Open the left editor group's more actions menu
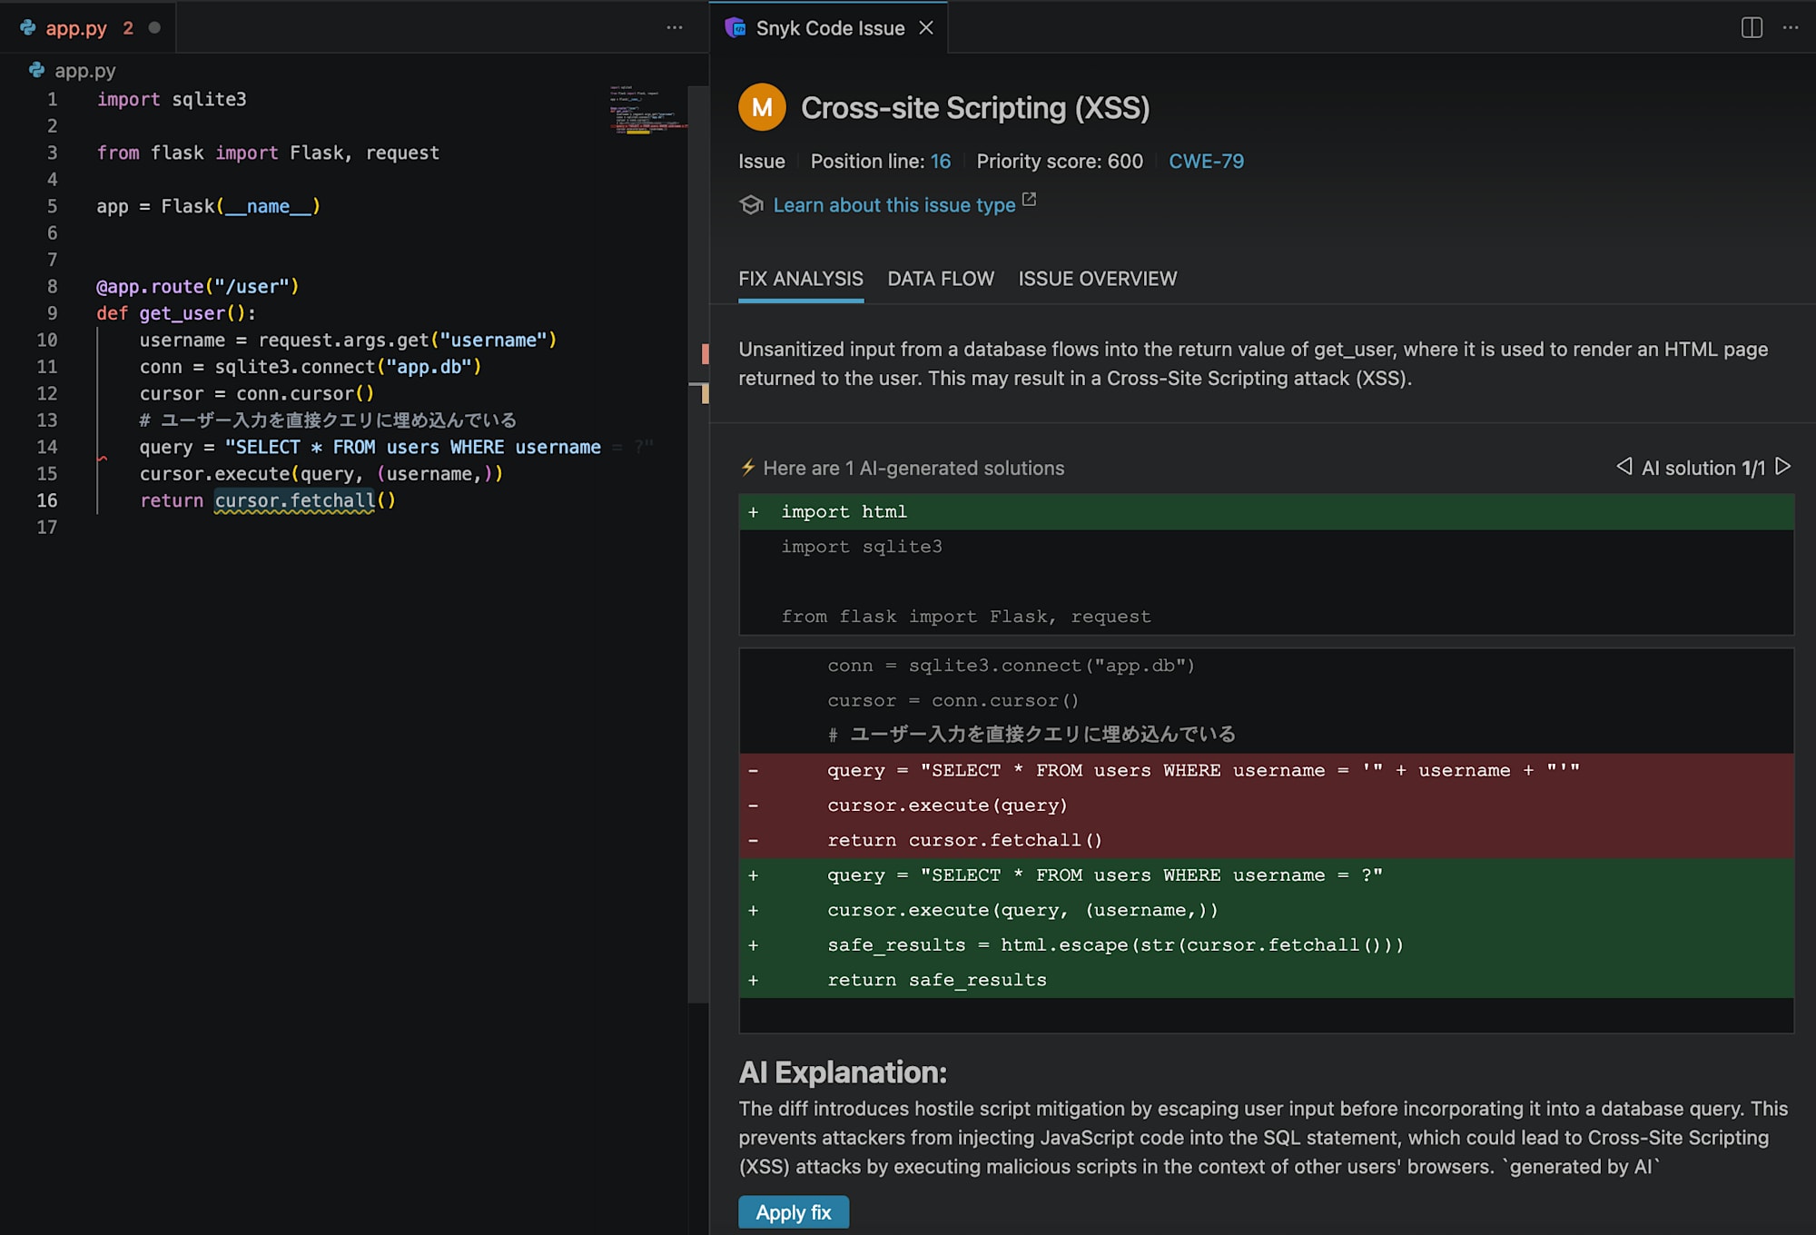 click(675, 28)
